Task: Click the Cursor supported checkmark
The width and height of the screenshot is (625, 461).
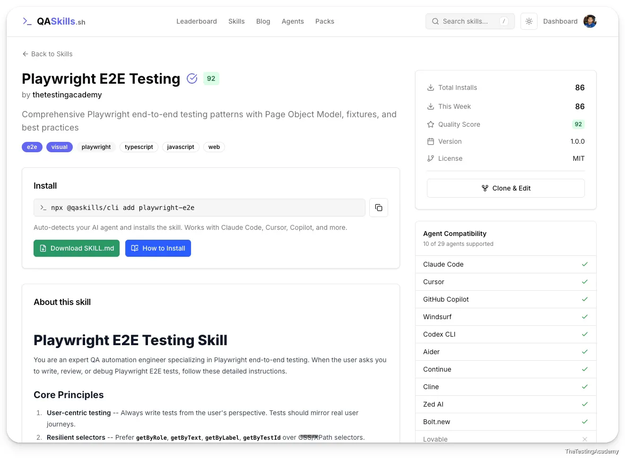Action: tap(585, 282)
